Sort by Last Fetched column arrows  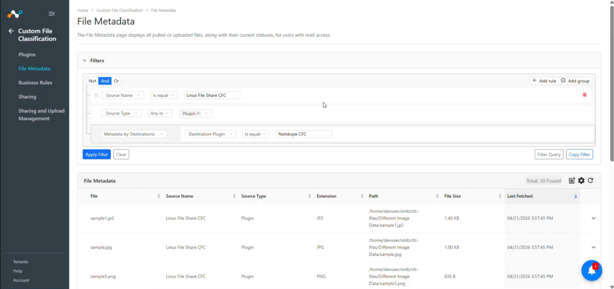click(575, 196)
